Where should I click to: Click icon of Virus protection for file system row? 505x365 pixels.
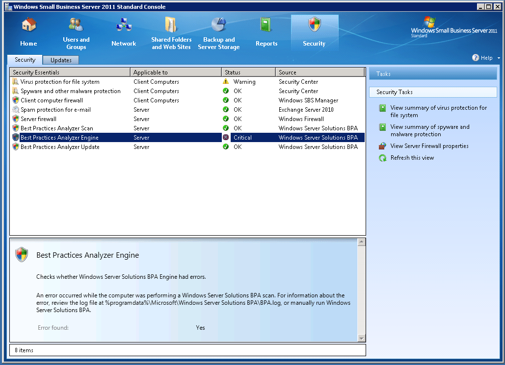pyautogui.click(x=16, y=82)
